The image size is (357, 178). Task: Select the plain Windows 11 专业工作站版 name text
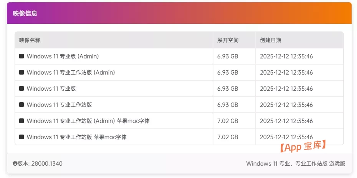(59, 105)
